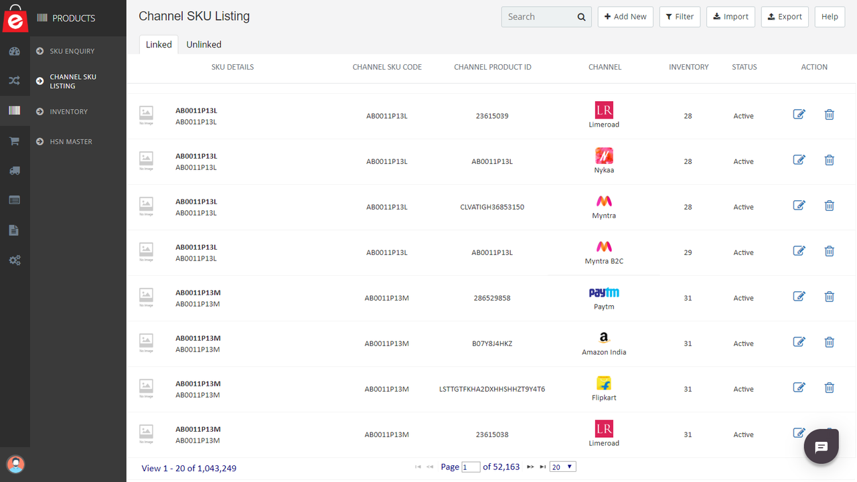Open the Filter panel

click(x=680, y=16)
